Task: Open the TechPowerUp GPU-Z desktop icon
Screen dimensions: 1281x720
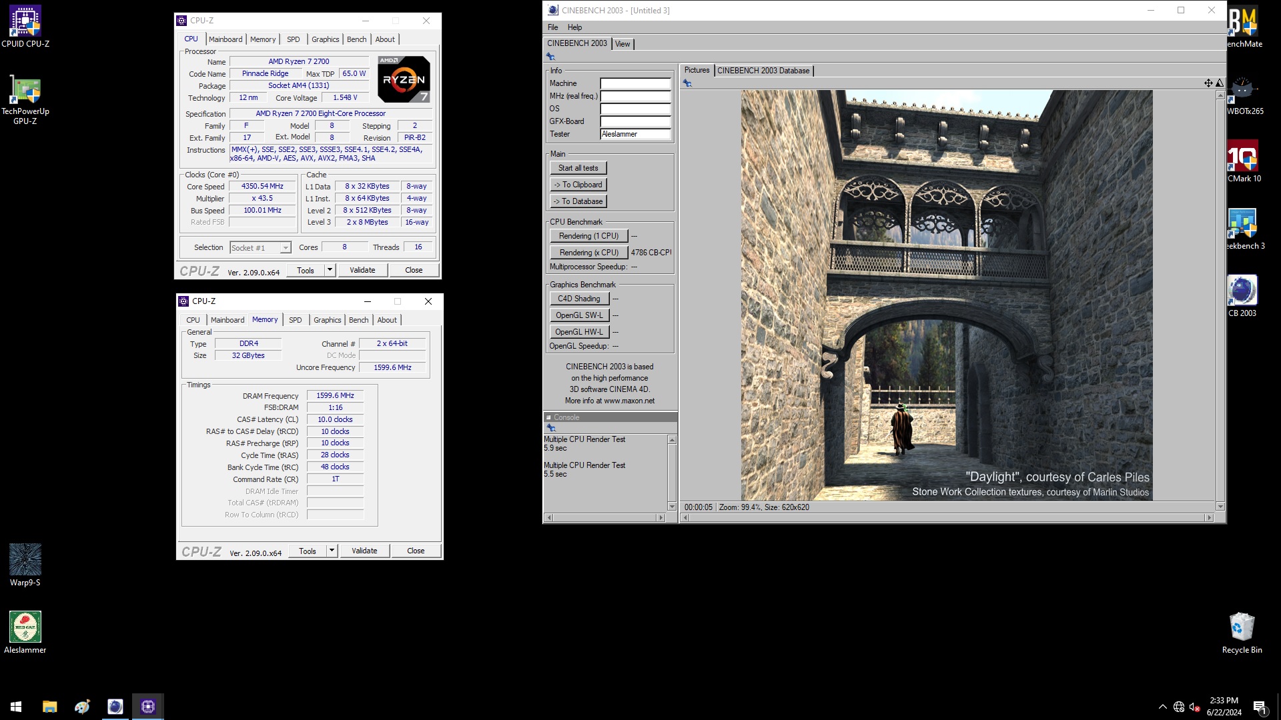Action: [x=25, y=99]
